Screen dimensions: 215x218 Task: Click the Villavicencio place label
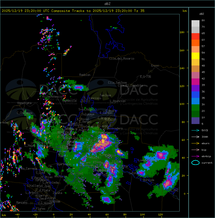click(x=52, y=97)
